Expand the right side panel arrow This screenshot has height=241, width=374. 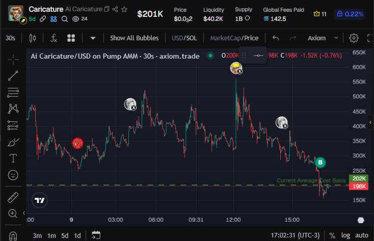click(x=370, y=122)
